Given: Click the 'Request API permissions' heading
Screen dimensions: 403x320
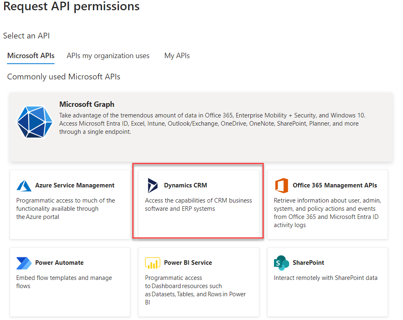Looking at the screenshot, I should 71,6.
